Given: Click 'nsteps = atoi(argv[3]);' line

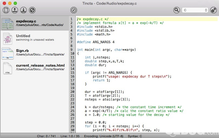Looking at the screenshot, I should point(107,99).
